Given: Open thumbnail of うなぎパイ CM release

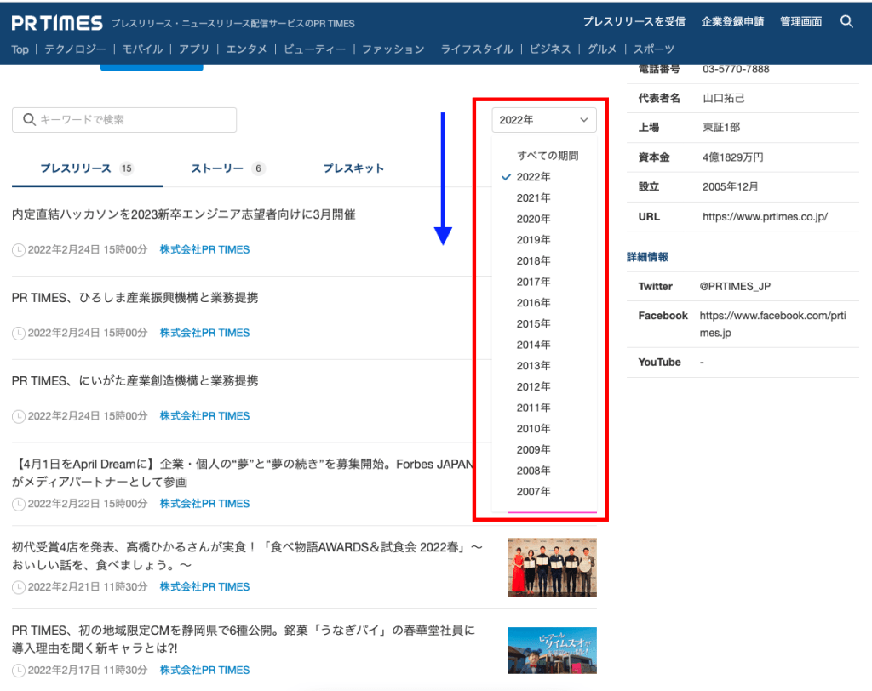Looking at the screenshot, I should coord(552,650).
